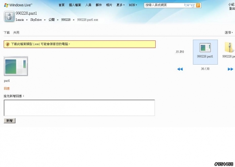Click the user profile avatar picture

(x=9, y=16)
